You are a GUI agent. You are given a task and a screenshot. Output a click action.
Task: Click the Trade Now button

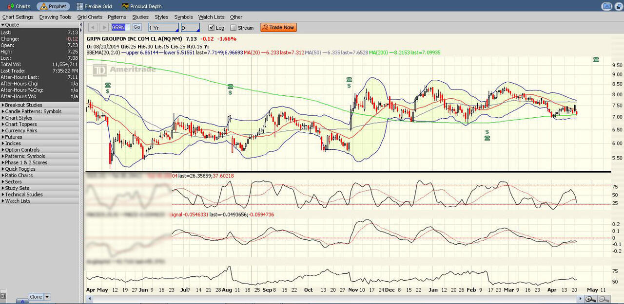coord(278,28)
